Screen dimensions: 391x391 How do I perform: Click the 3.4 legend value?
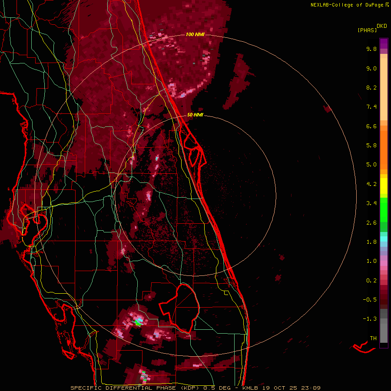tap(371, 203)
